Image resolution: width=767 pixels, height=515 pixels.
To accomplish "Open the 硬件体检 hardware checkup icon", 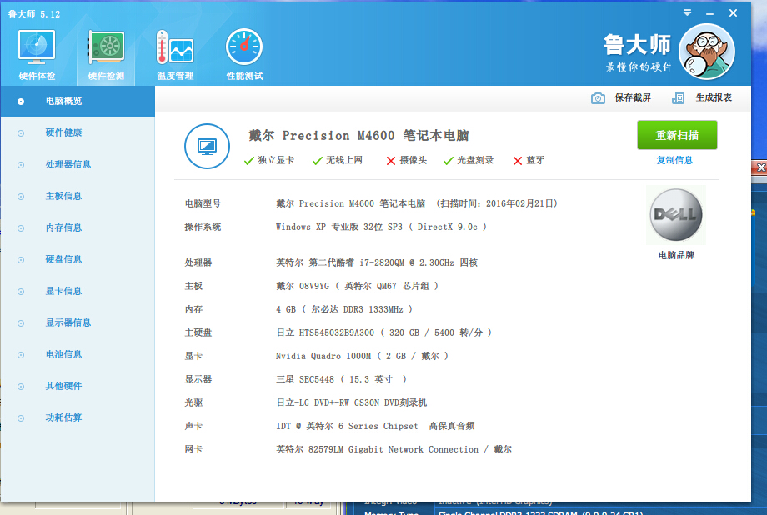I will (37, 48).
